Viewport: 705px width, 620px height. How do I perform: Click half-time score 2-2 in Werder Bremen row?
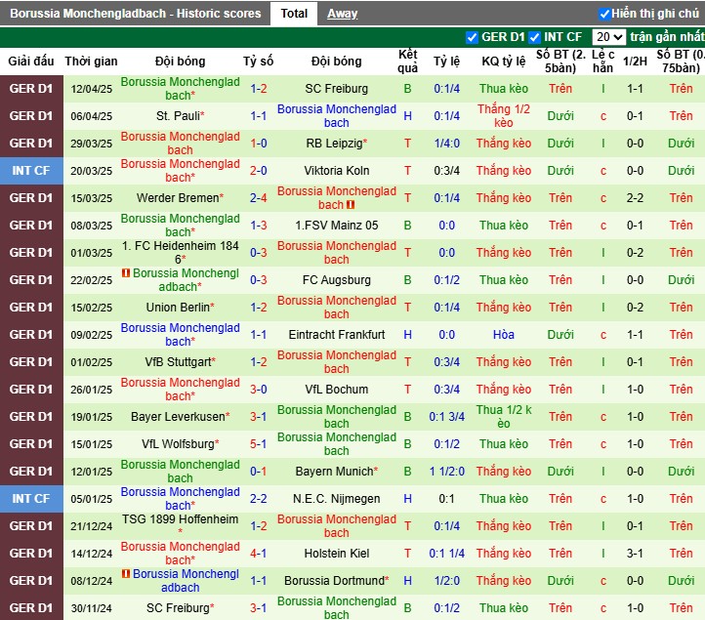635,198
